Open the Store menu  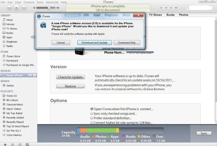40,2
